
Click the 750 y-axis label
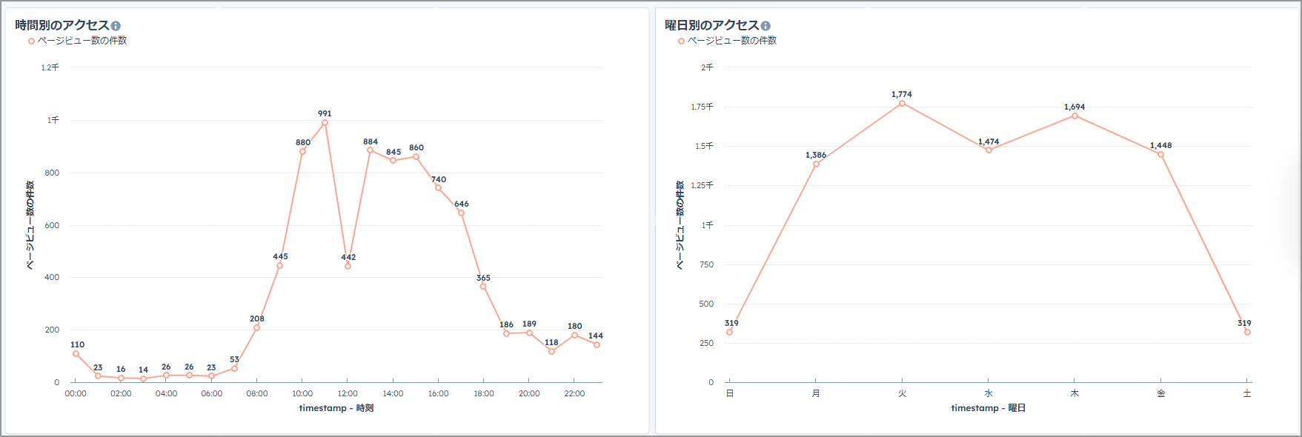[x=706, y=264]
